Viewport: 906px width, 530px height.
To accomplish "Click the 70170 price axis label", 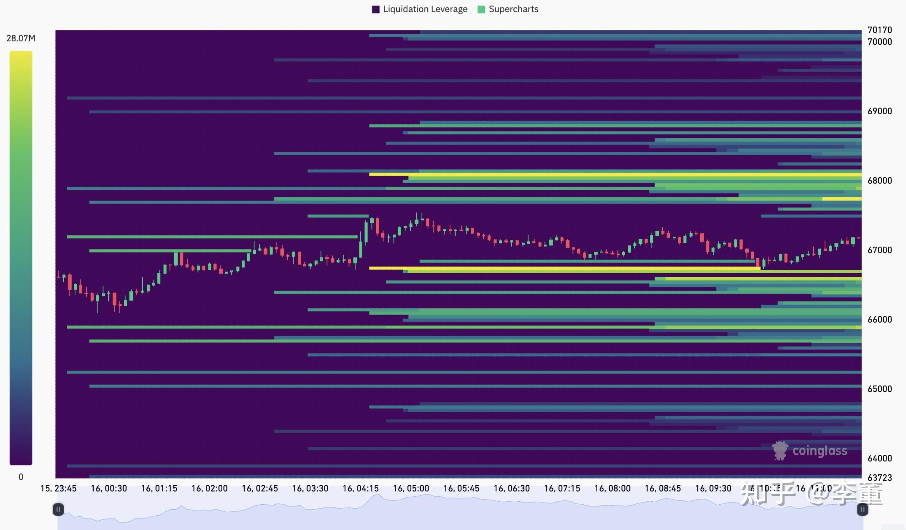I will tap(880, 30).
